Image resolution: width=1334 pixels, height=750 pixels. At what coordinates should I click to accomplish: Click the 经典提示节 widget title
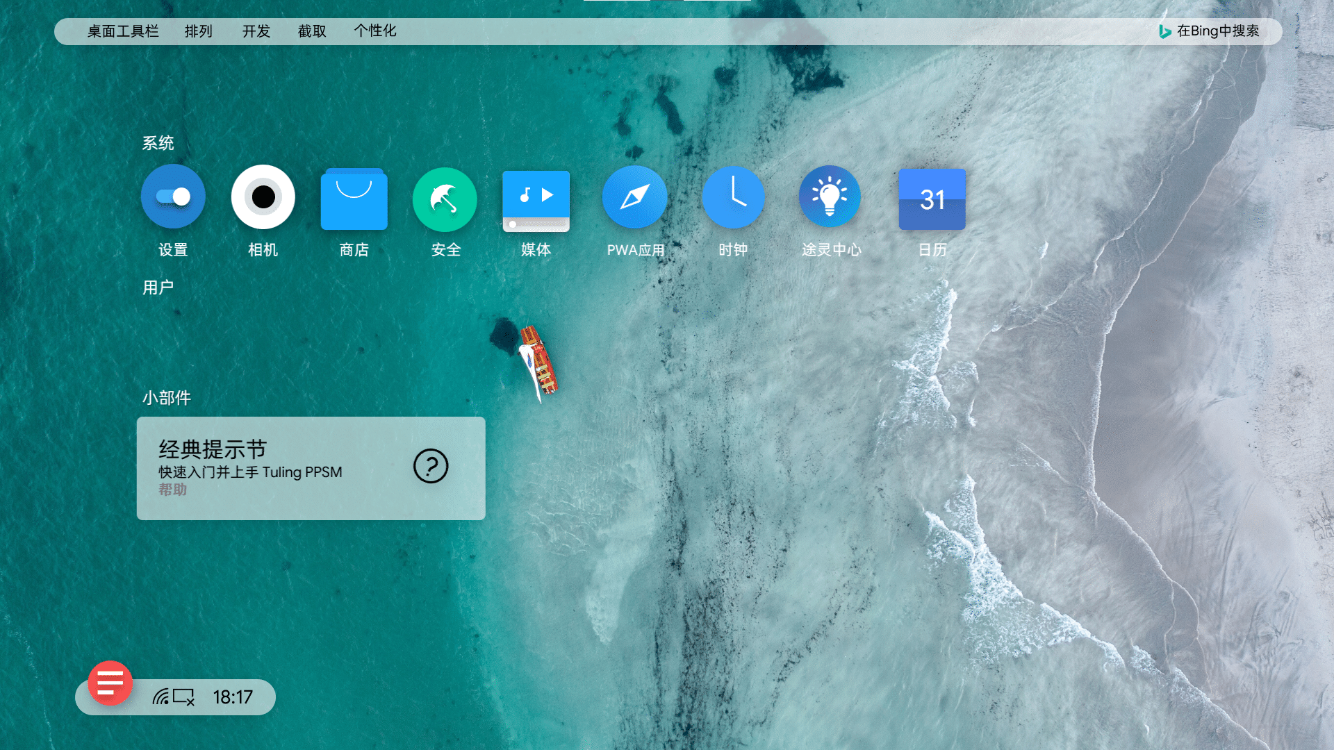pyautogui.click(x=213, y=449)
